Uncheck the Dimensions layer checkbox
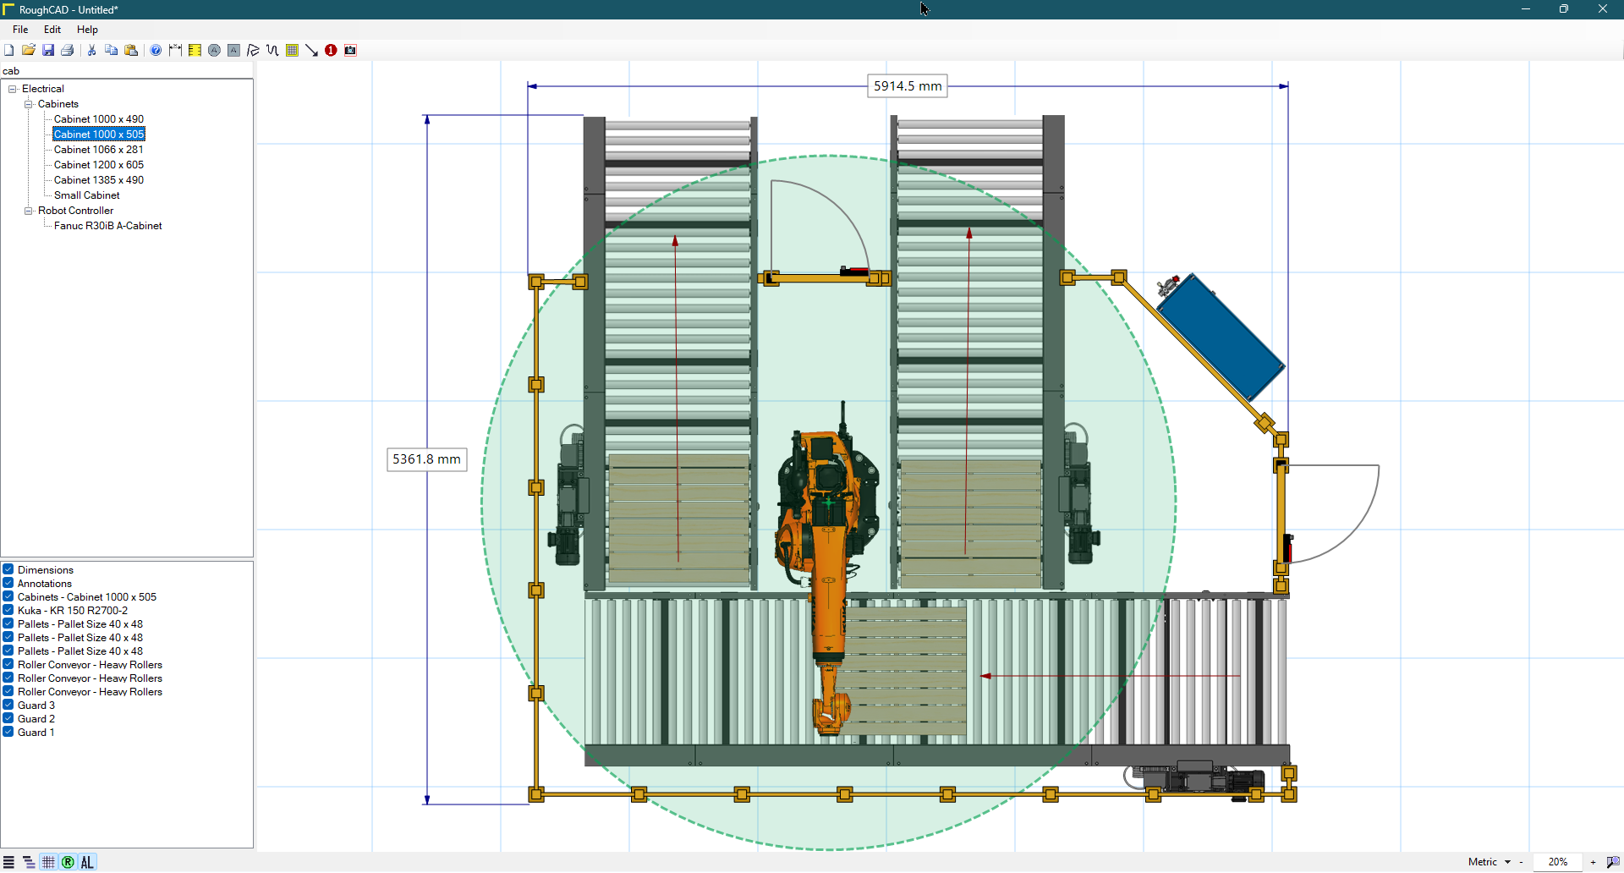1624x873 pixels. pyautogui.click(x=8, y=569)
